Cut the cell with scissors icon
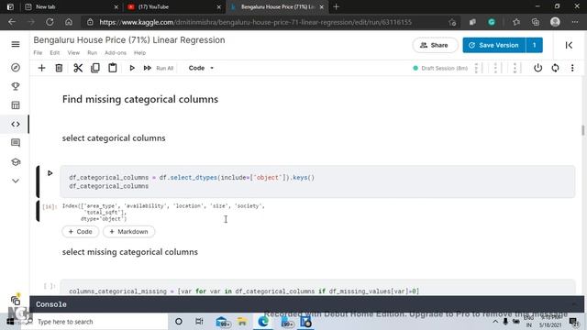 [x=78, y=68]
